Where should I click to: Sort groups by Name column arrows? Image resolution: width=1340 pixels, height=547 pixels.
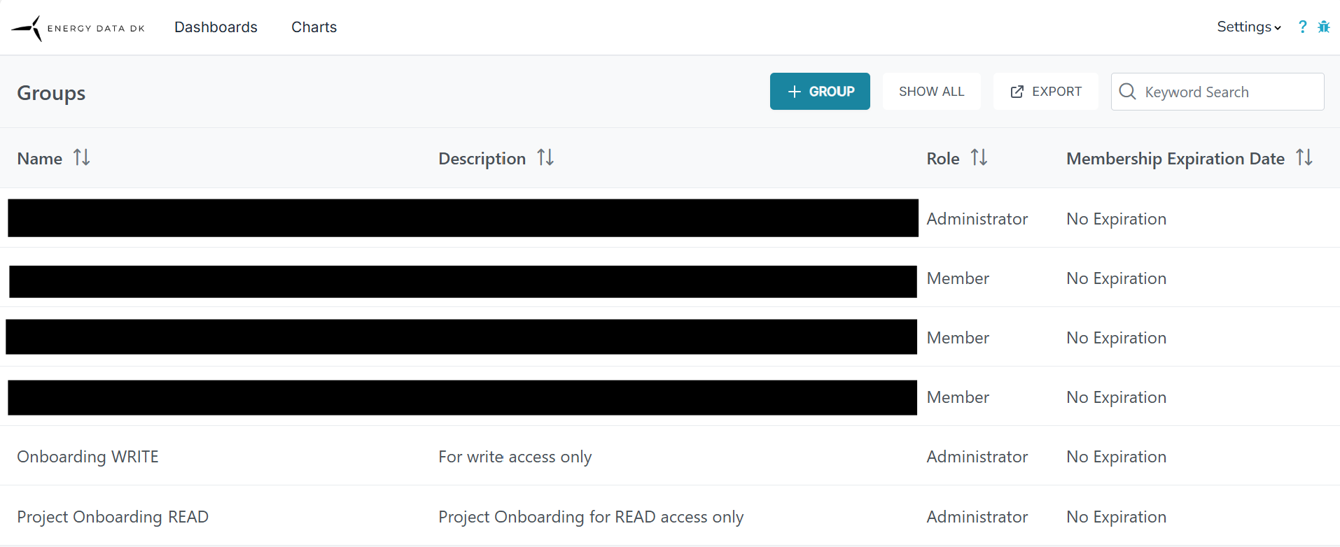(82, 158)
